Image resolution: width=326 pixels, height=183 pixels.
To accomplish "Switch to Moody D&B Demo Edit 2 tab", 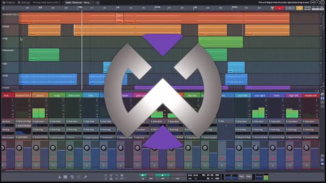I will [46, 2].
